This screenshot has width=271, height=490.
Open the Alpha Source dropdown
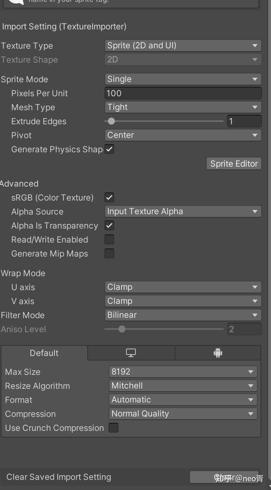click(x=183, y=211)
